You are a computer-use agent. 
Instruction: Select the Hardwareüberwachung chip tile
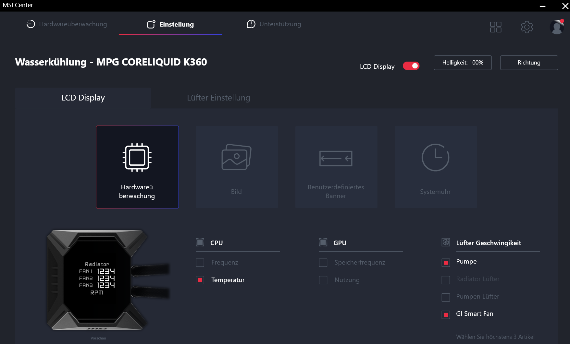137,167
